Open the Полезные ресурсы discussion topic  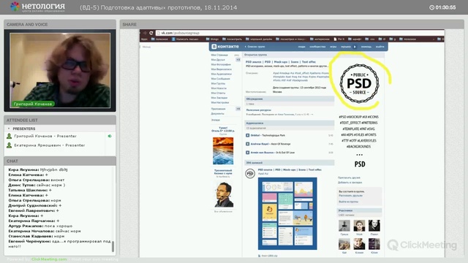[x=258, y=110]
